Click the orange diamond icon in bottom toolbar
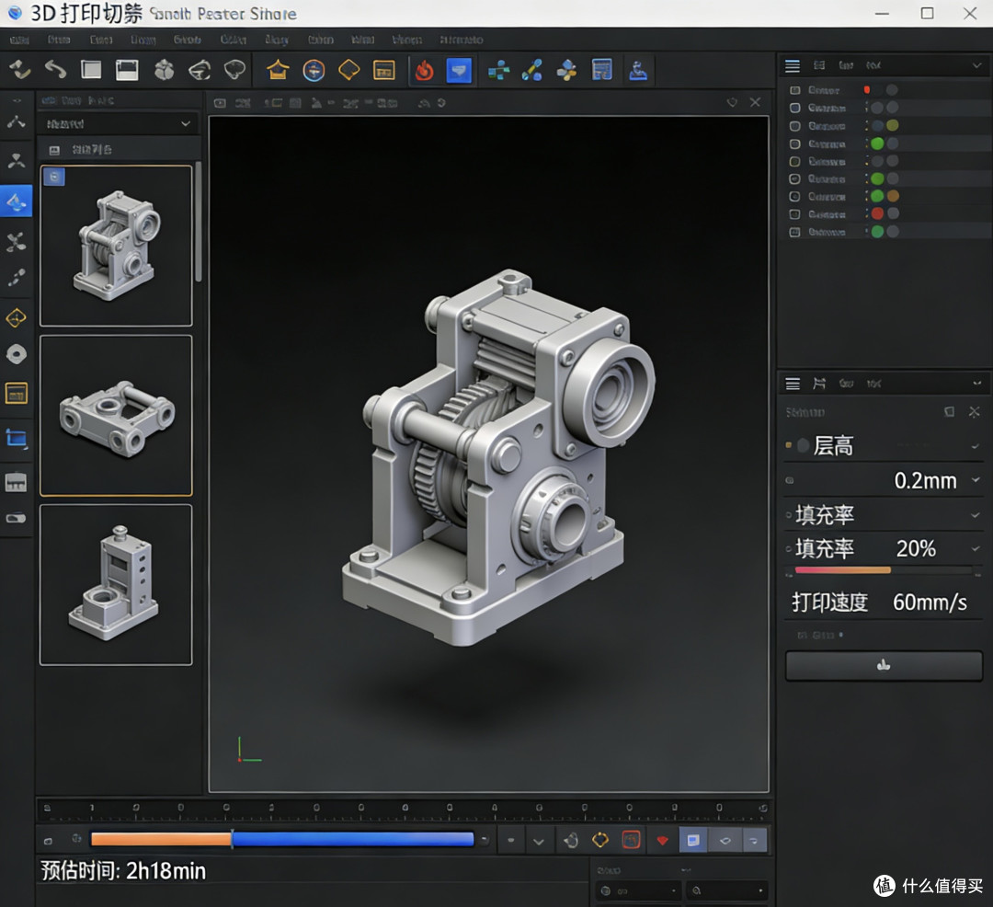The image size is (993, 907). 599,841
